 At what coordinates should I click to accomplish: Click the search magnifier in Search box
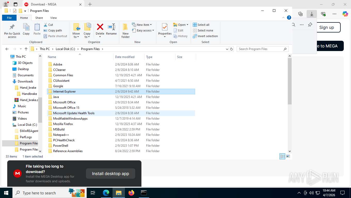coord(285,49)
